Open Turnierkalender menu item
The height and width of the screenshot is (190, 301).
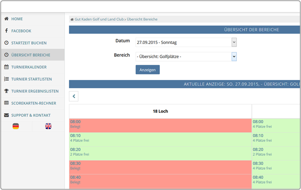(29, 67)
